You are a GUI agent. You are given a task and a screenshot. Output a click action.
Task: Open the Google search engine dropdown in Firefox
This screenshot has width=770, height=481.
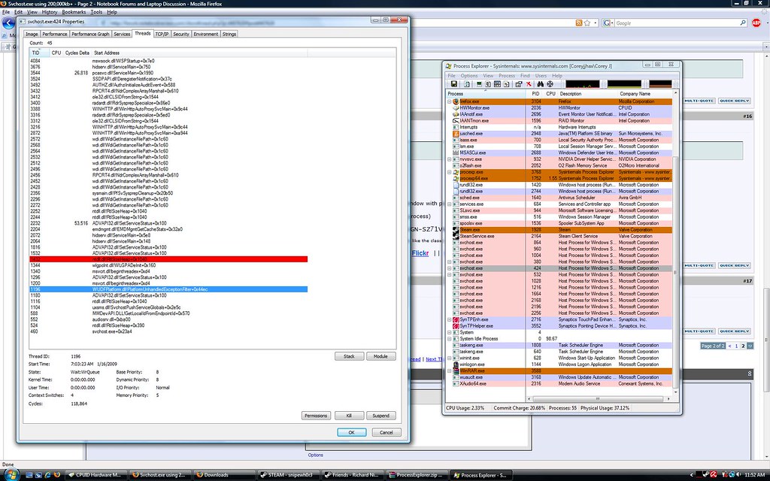[x=608, y=23]
